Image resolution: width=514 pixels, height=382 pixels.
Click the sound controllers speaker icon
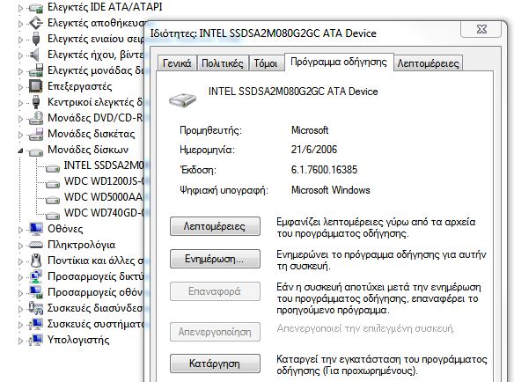coord(34,55)
